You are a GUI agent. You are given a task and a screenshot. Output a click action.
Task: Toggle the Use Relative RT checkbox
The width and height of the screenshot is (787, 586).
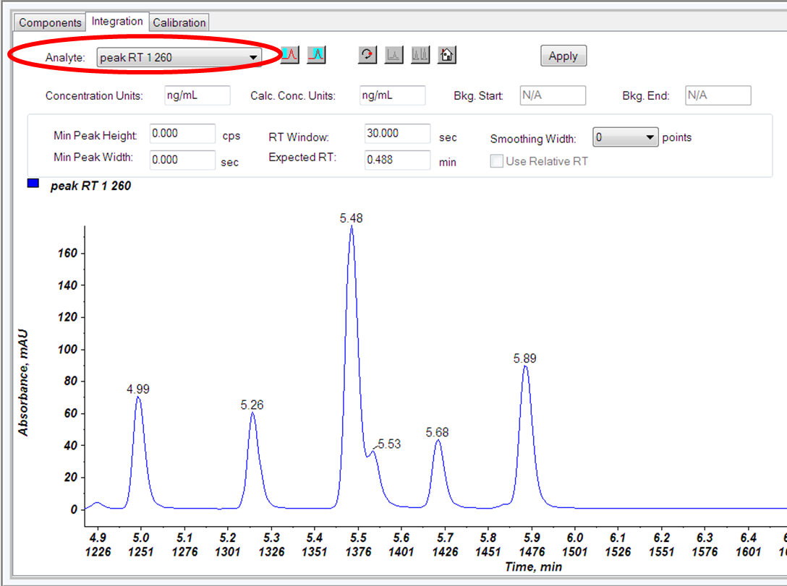pos(496,161)
